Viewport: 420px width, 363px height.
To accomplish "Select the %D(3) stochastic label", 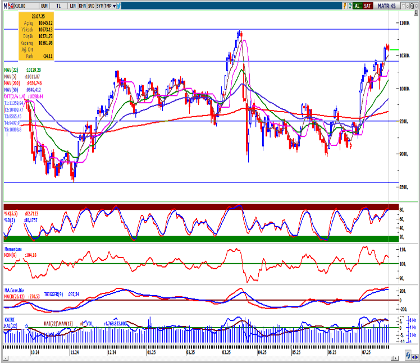I will click(x=10, y=220).
